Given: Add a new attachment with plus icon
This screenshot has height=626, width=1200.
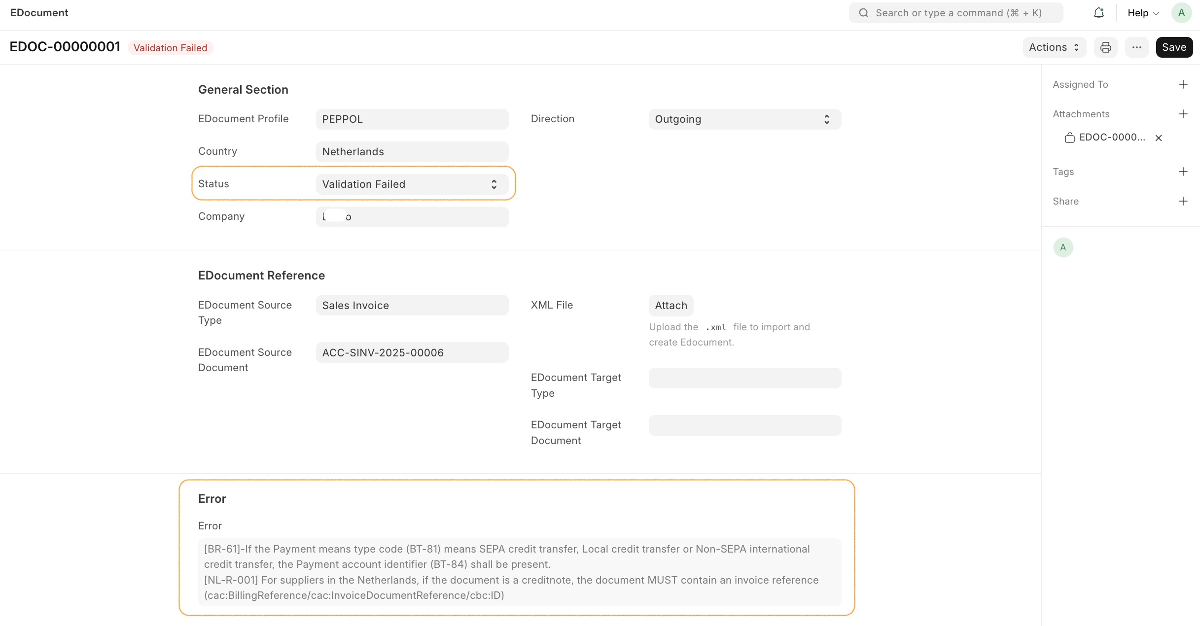Looking at the screenshot, I should [x=1183, y=114].
